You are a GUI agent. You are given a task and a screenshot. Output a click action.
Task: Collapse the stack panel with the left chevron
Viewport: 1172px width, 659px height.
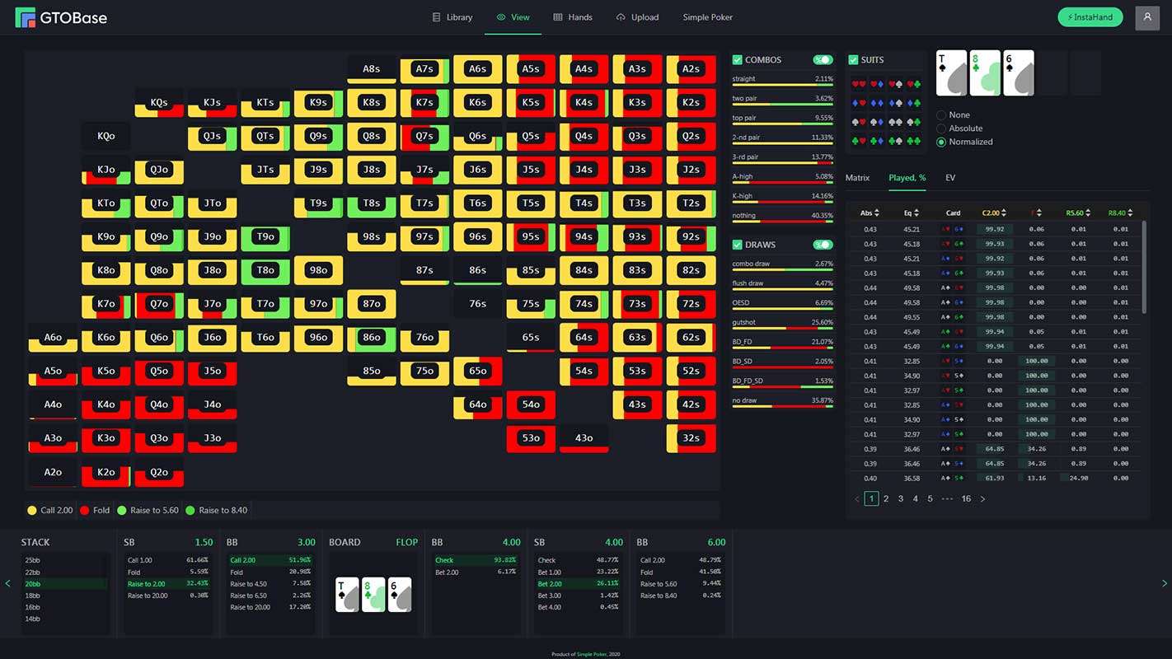tap(7, 582)
